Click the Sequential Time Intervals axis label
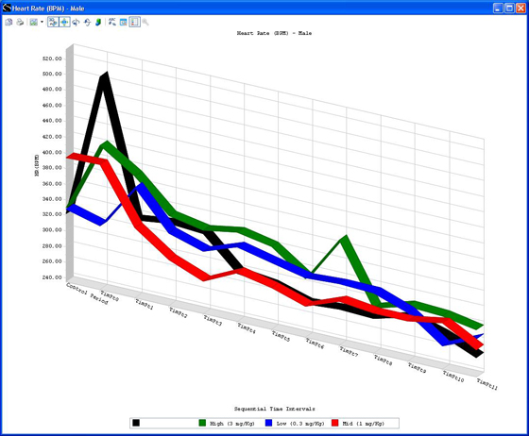 pos(275,409)
